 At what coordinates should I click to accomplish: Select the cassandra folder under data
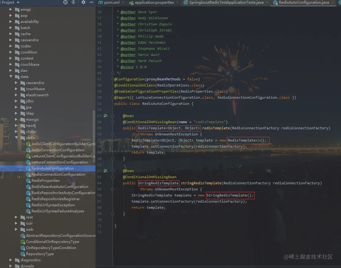coord(35,83)
